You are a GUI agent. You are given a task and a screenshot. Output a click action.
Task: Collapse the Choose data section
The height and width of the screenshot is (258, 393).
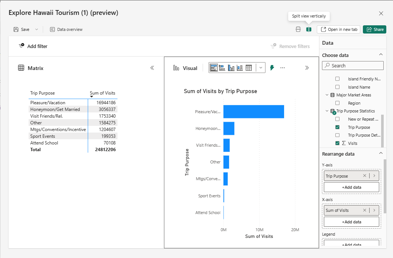point(380,55)
